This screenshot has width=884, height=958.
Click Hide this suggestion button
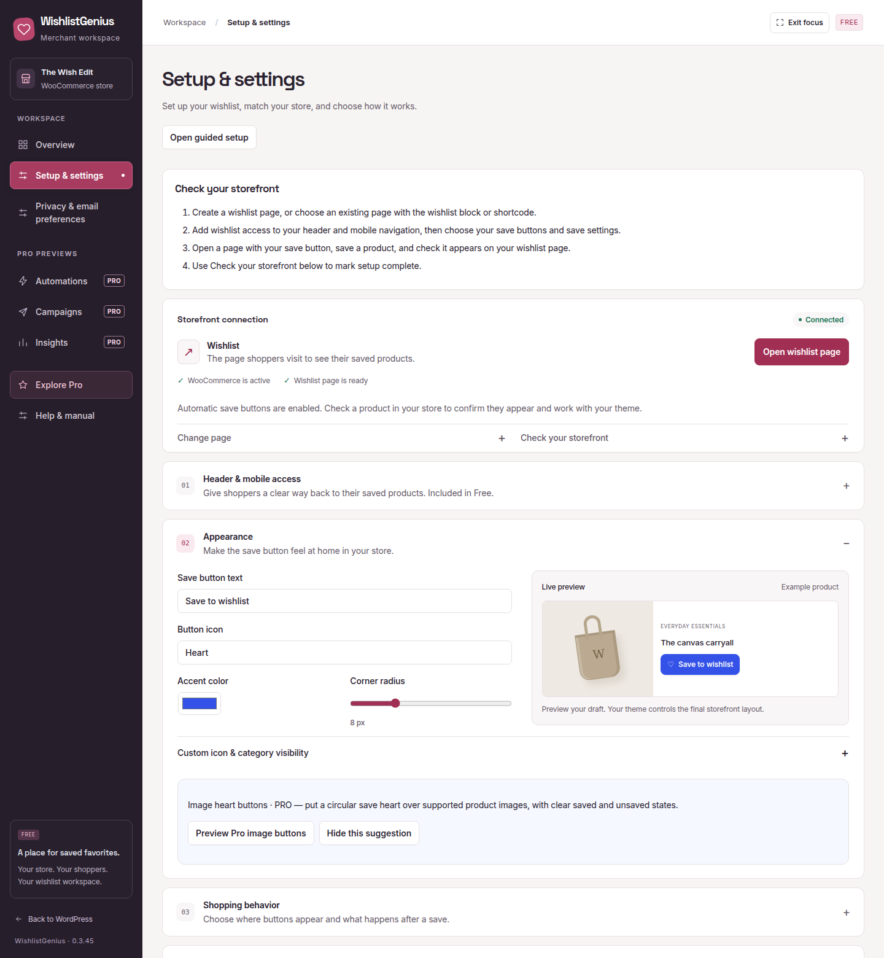(369, 833)
